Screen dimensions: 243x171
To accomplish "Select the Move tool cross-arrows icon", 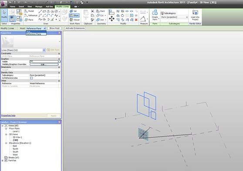I will pyautogui.click(x=111, y=18).
